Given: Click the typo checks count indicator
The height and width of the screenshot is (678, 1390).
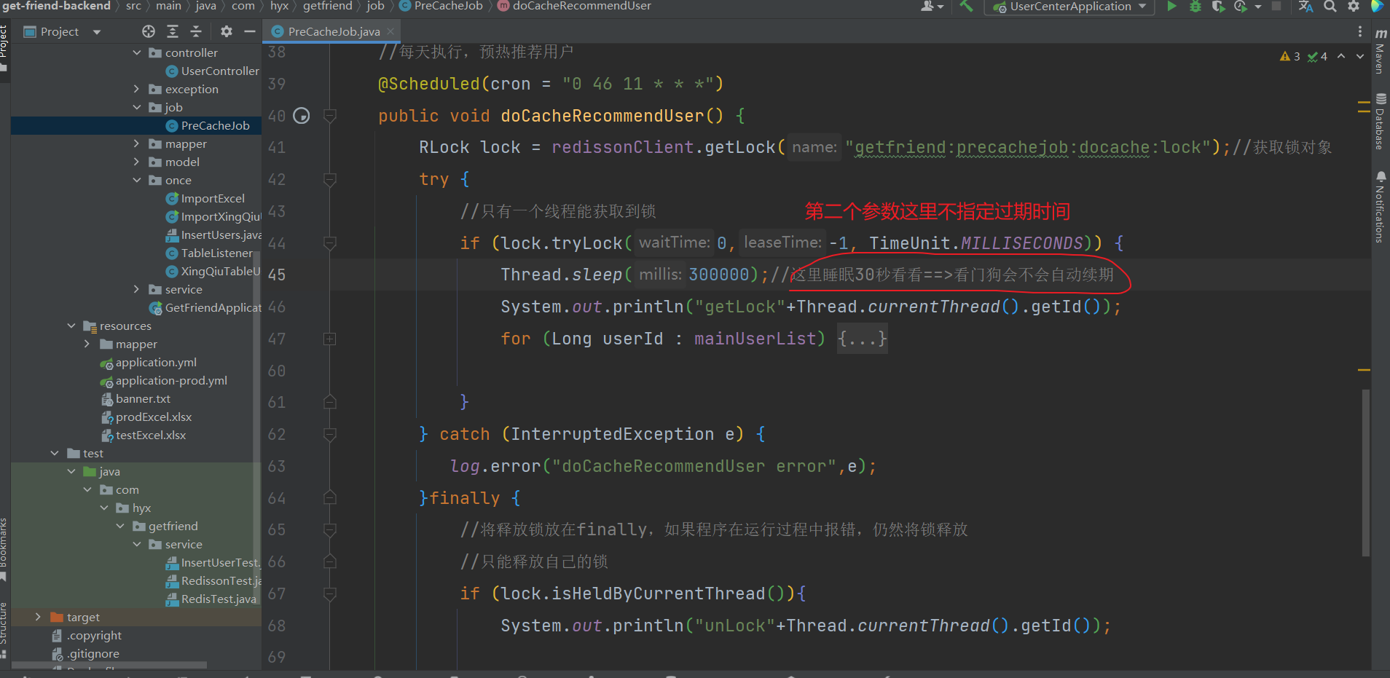Looking at the screenshot, I should click(1317, 56).
